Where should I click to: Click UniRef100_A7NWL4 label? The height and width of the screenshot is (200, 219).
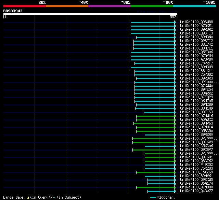pyautogui.click(x=196, y=127)
